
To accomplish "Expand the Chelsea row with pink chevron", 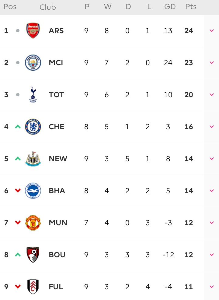I will [212, 127].
